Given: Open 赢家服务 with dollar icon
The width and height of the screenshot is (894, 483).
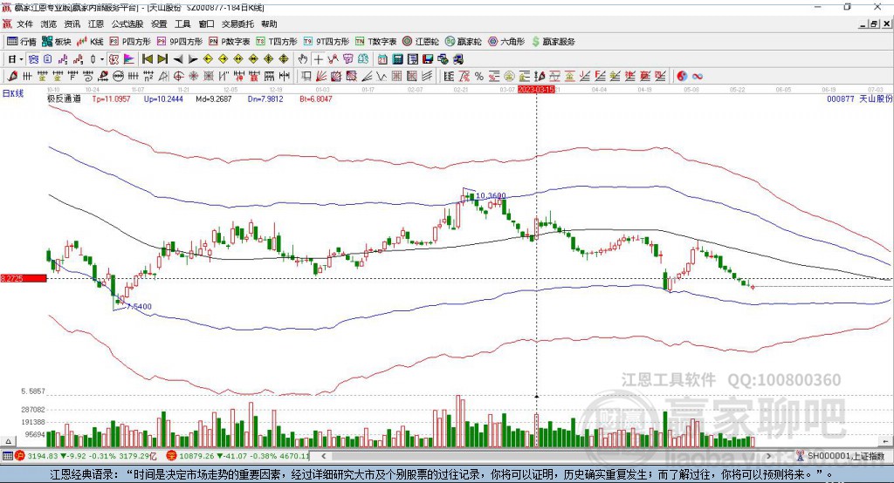Looking at the screenshot, I should click(553, 42).
